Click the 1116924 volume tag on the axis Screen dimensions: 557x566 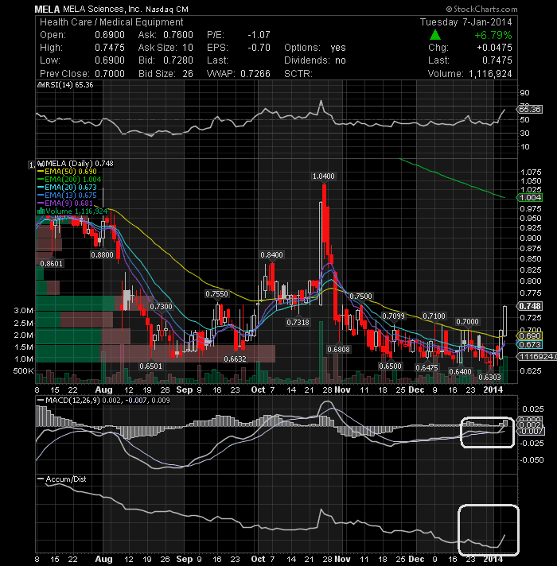coord(537,357)
